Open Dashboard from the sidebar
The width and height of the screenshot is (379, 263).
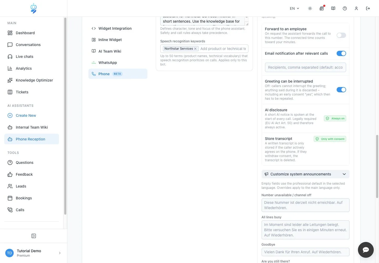click(32, 33)
